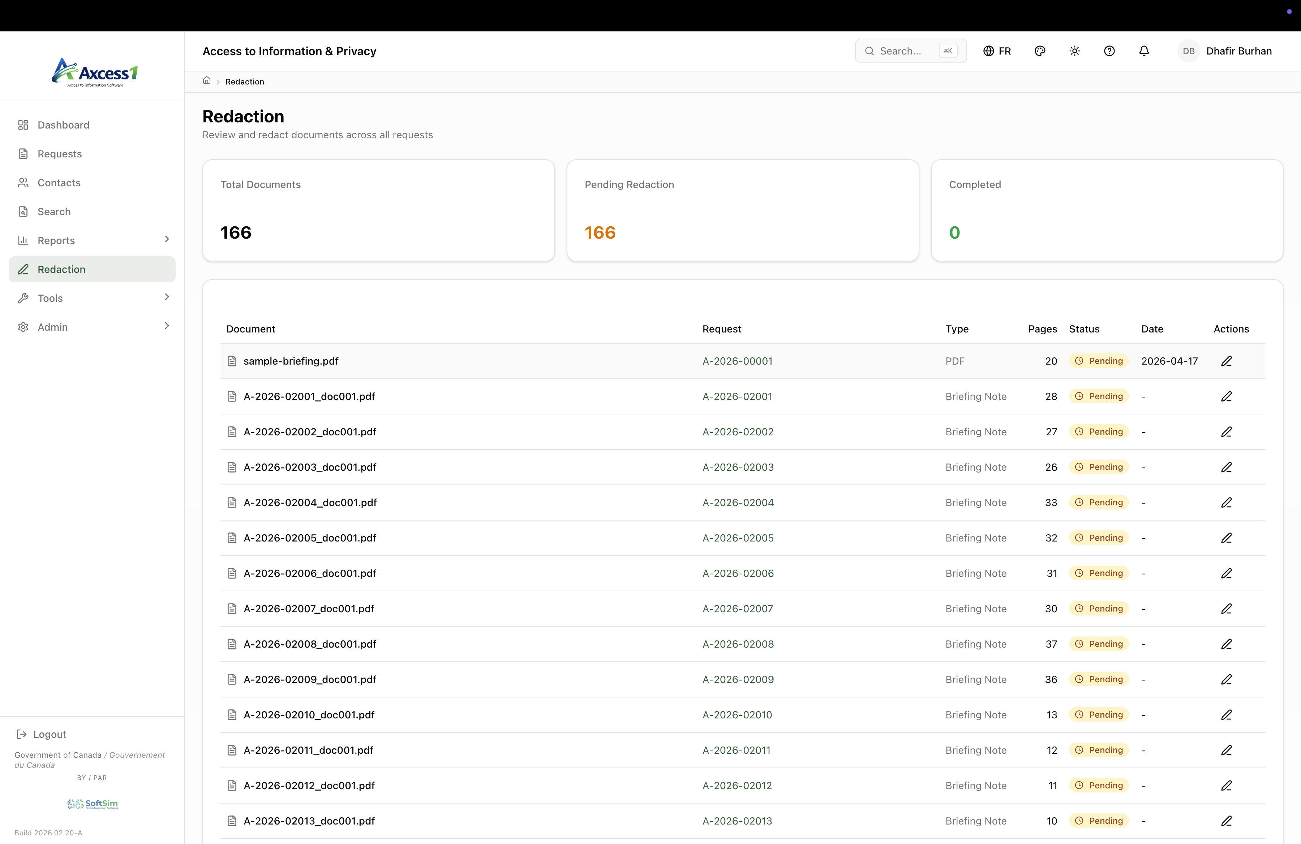Open the Dashboard page
The height and width of the screenshot is (844, 1301).
pos(63,125)
